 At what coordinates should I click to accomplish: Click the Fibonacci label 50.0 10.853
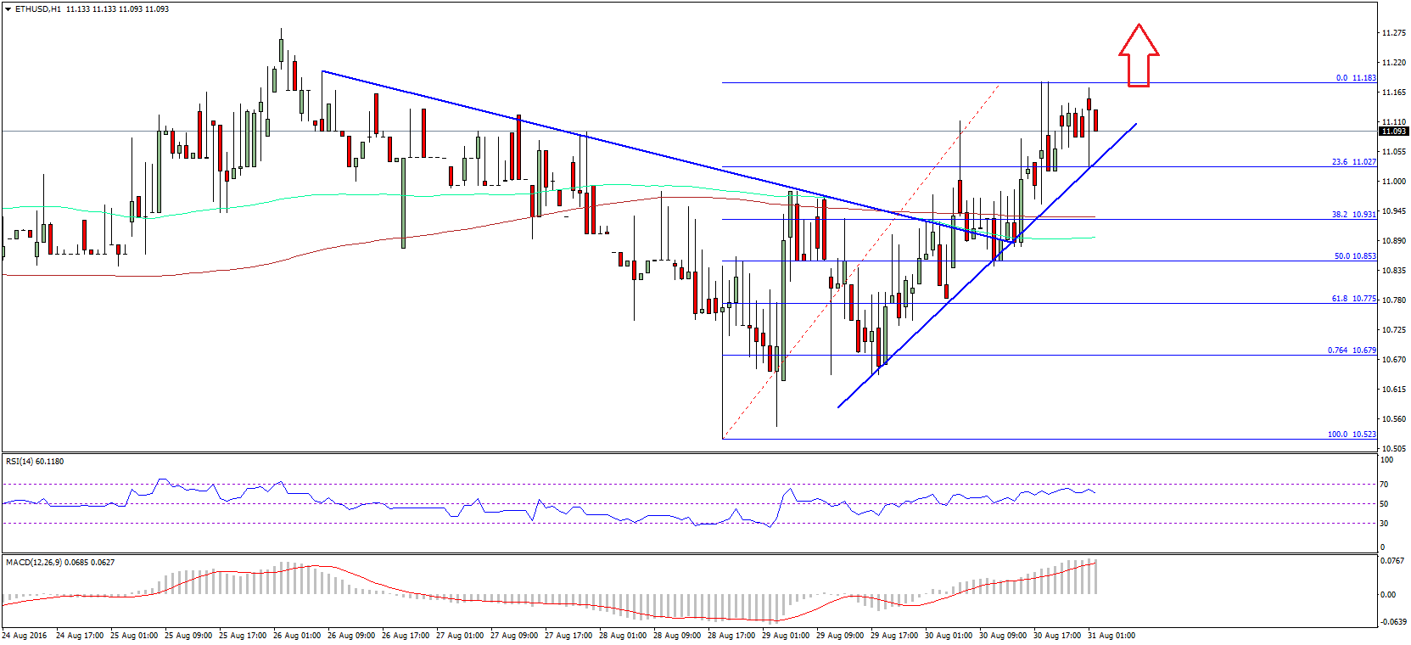(x=1355, y=256)
